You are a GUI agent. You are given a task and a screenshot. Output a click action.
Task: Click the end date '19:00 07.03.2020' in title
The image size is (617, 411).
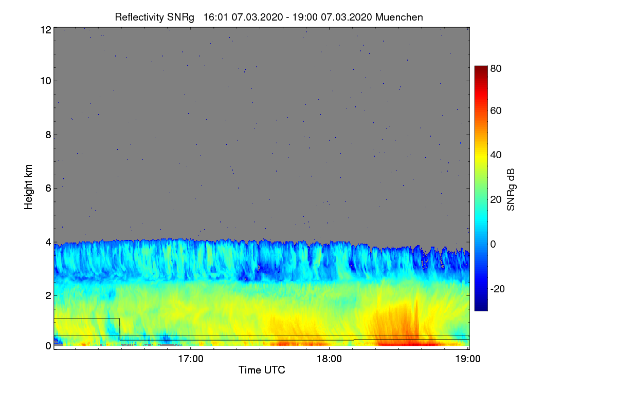333,17
